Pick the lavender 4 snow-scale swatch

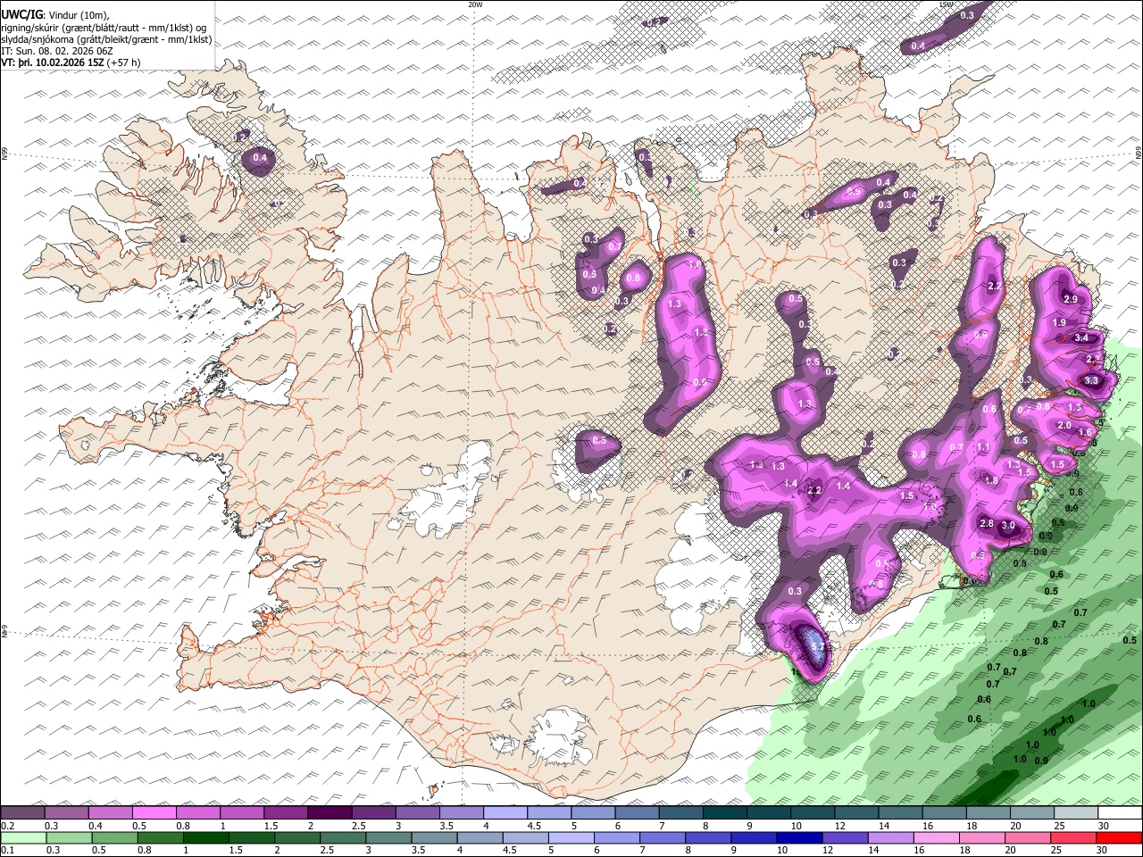505,813
